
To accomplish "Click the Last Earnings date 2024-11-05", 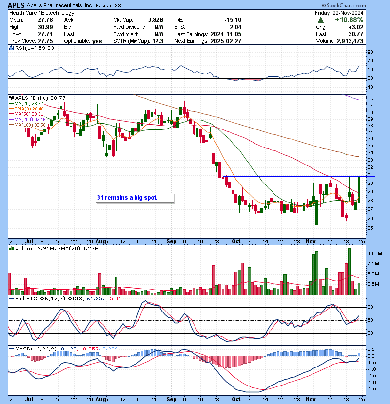I will click(226, 34).
